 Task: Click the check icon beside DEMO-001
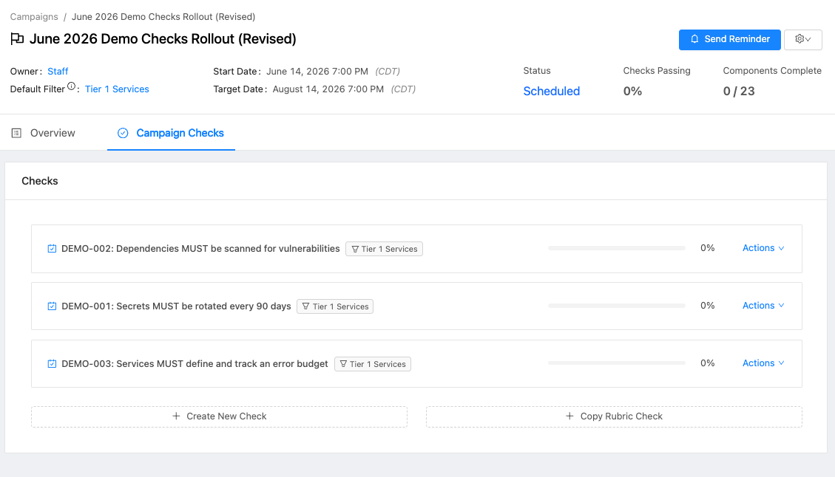[52, 306]
